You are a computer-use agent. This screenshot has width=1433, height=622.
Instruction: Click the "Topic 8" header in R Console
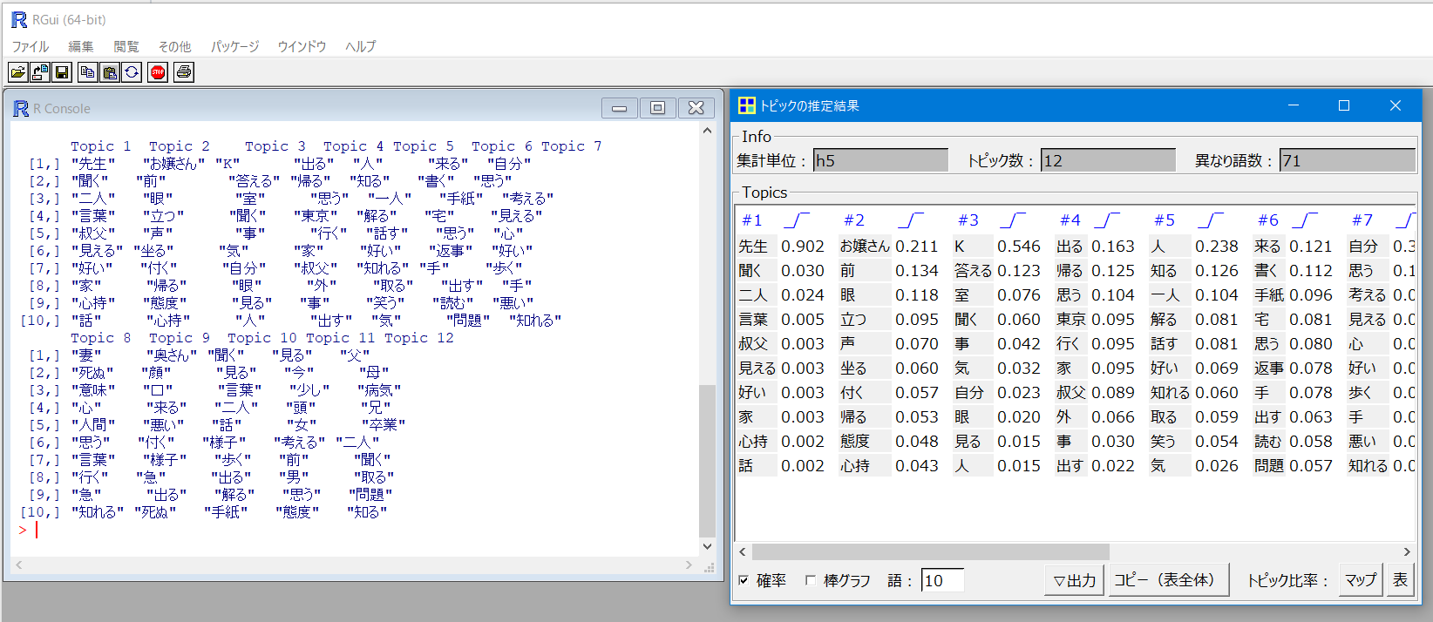point(100,338)
